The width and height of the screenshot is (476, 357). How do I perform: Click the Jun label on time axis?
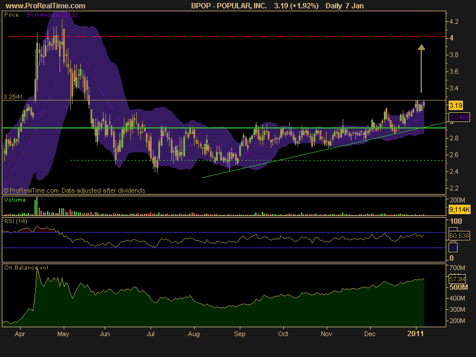pyautogui.click(x=105, y=334)
